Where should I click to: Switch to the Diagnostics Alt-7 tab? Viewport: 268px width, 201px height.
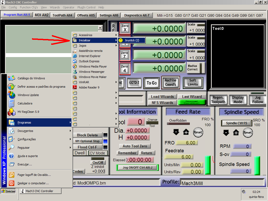click(x=137, y=15)
